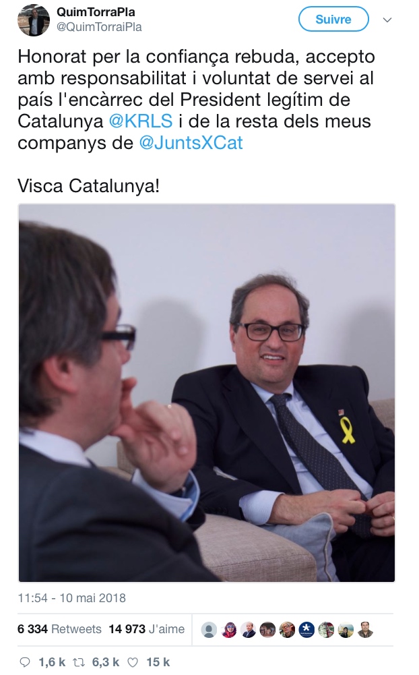Screen dimensions: 419x675
Task: Open the @JuntsXCat mention link
Action: coord(191,142)
